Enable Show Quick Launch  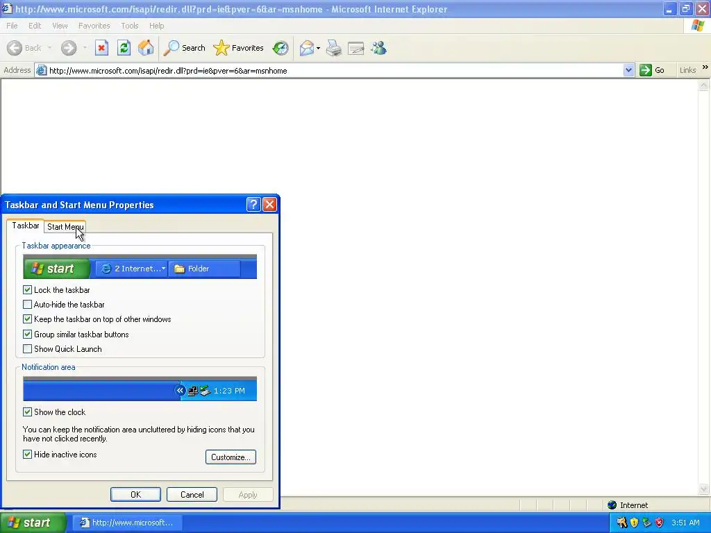click(x=27, y=349)
